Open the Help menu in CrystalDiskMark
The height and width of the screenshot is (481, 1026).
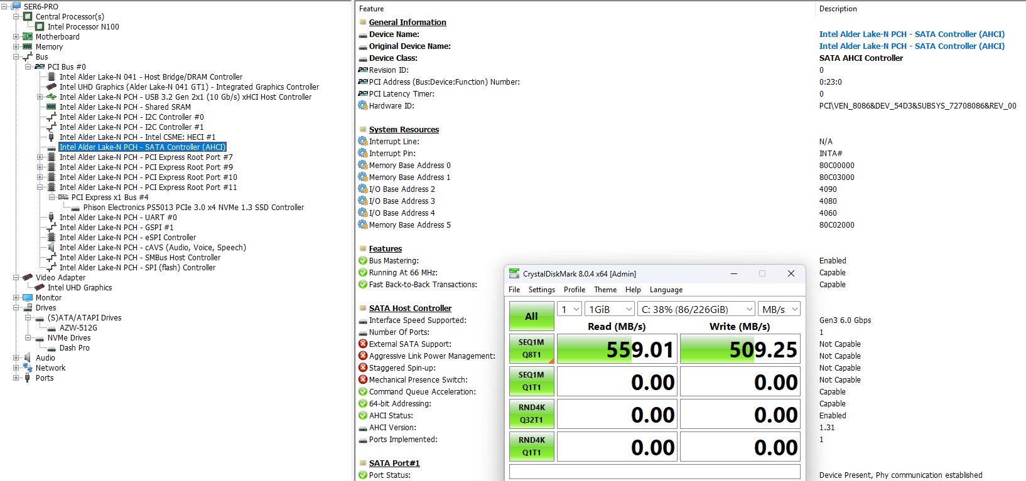coord(633,290)
